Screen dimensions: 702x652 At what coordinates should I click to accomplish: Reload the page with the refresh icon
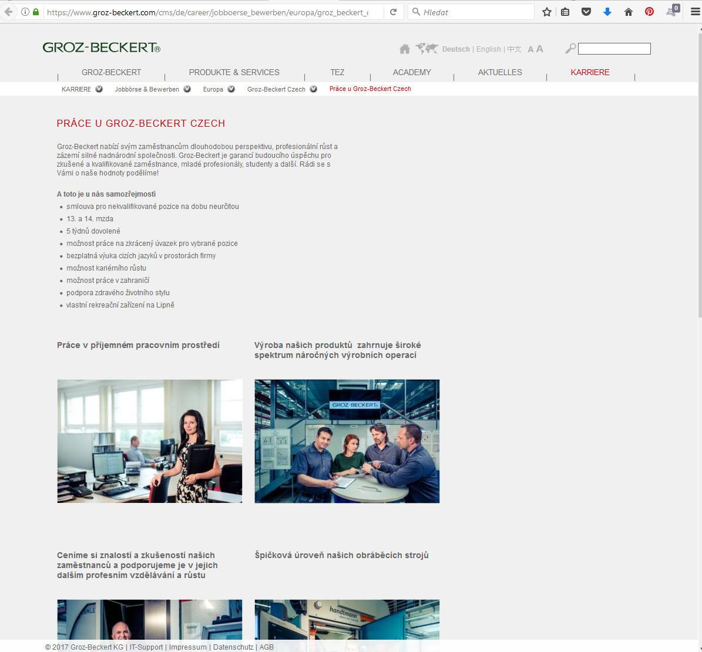(x=393, y=12)
